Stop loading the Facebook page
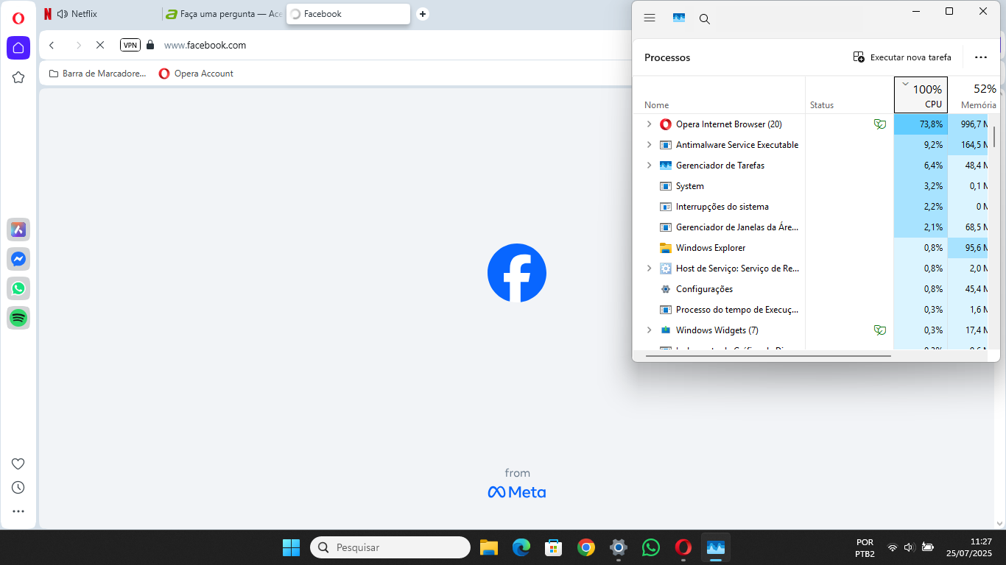Image resolution: width=1006 pixels, height=565 pixels. click(x=100, y=45)
